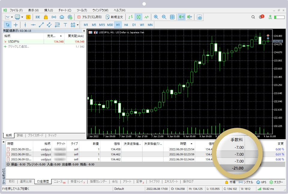Switch chart to line chart style
Image resolution: width=288 pixels, height=194 pixels.
coord(147,17)
